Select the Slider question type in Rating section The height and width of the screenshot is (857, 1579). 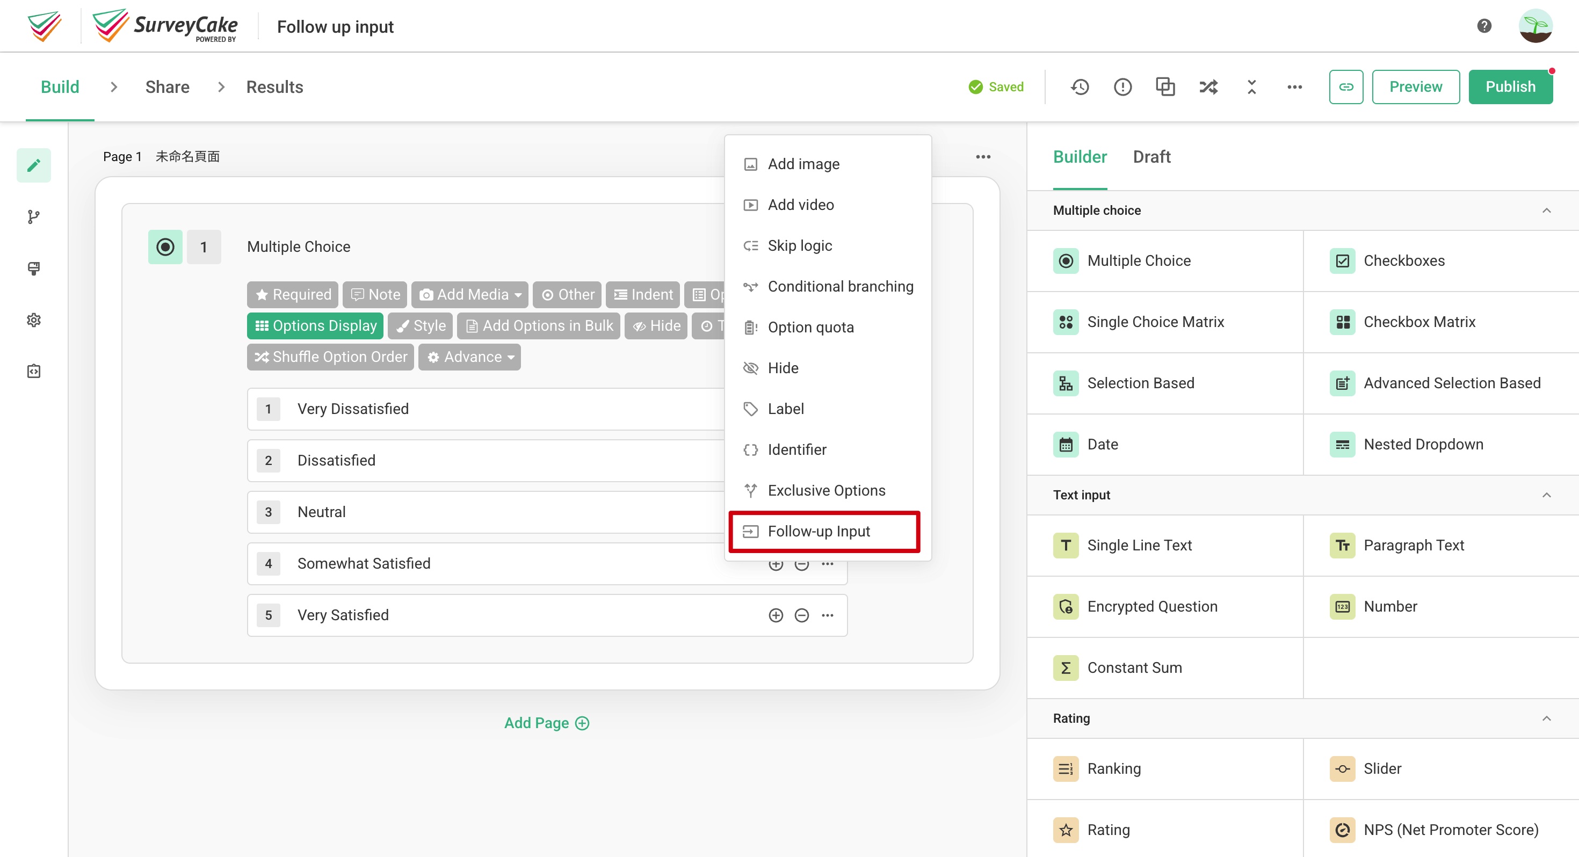tap(1382, 768)
